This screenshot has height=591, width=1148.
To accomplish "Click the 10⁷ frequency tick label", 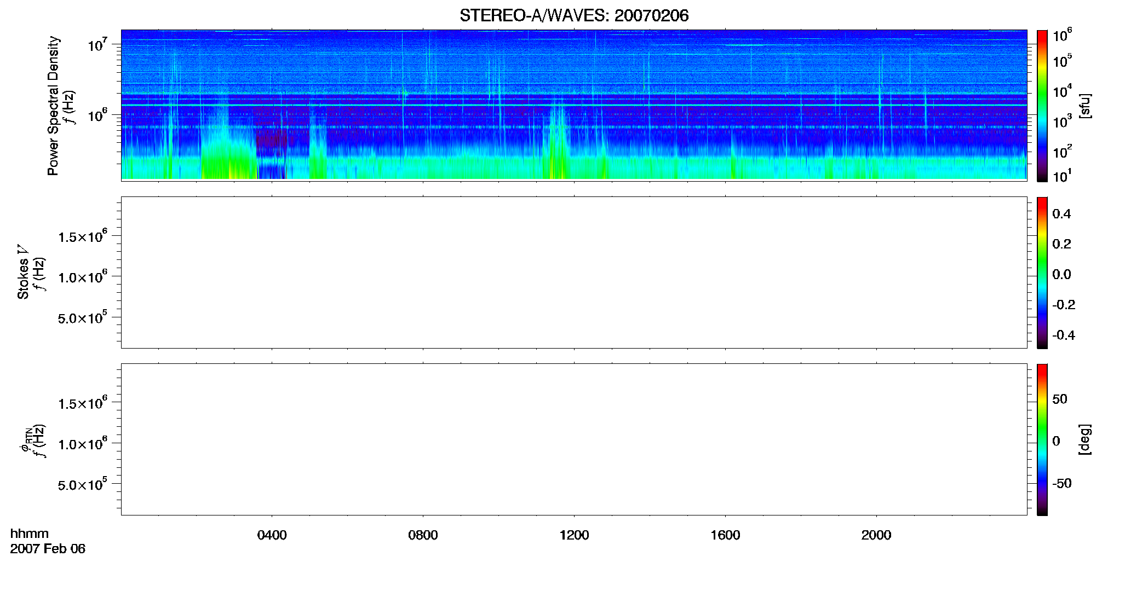I will (x=98, y=45).
